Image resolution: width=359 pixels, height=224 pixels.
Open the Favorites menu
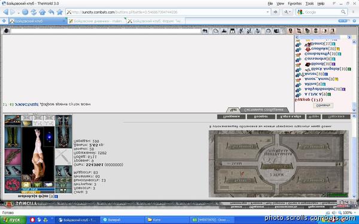tap(294, 4)
